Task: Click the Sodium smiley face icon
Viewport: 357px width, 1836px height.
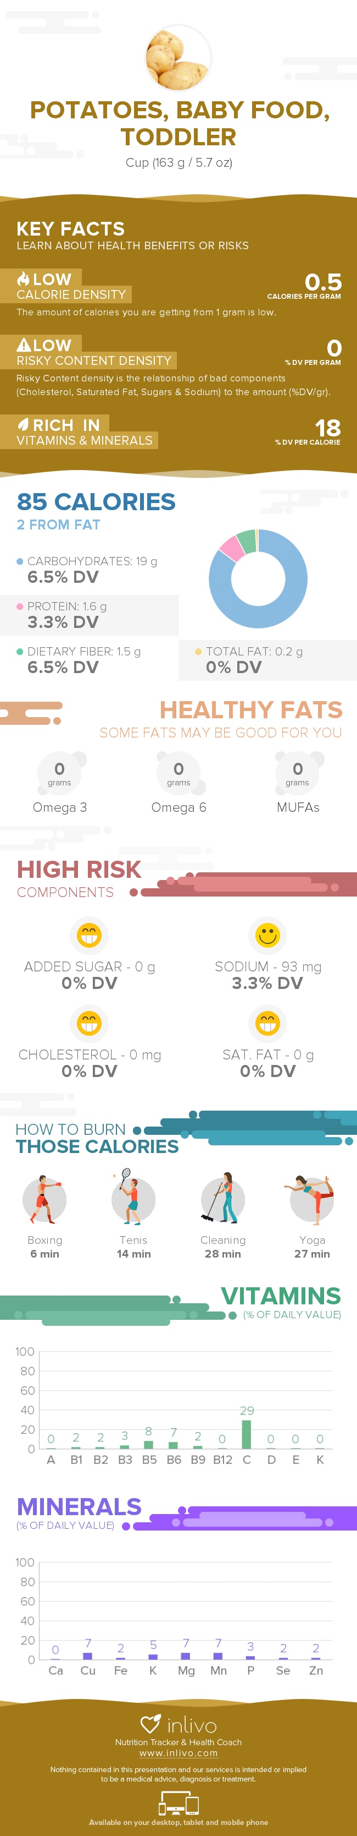Action: click(x=267, y=935)
